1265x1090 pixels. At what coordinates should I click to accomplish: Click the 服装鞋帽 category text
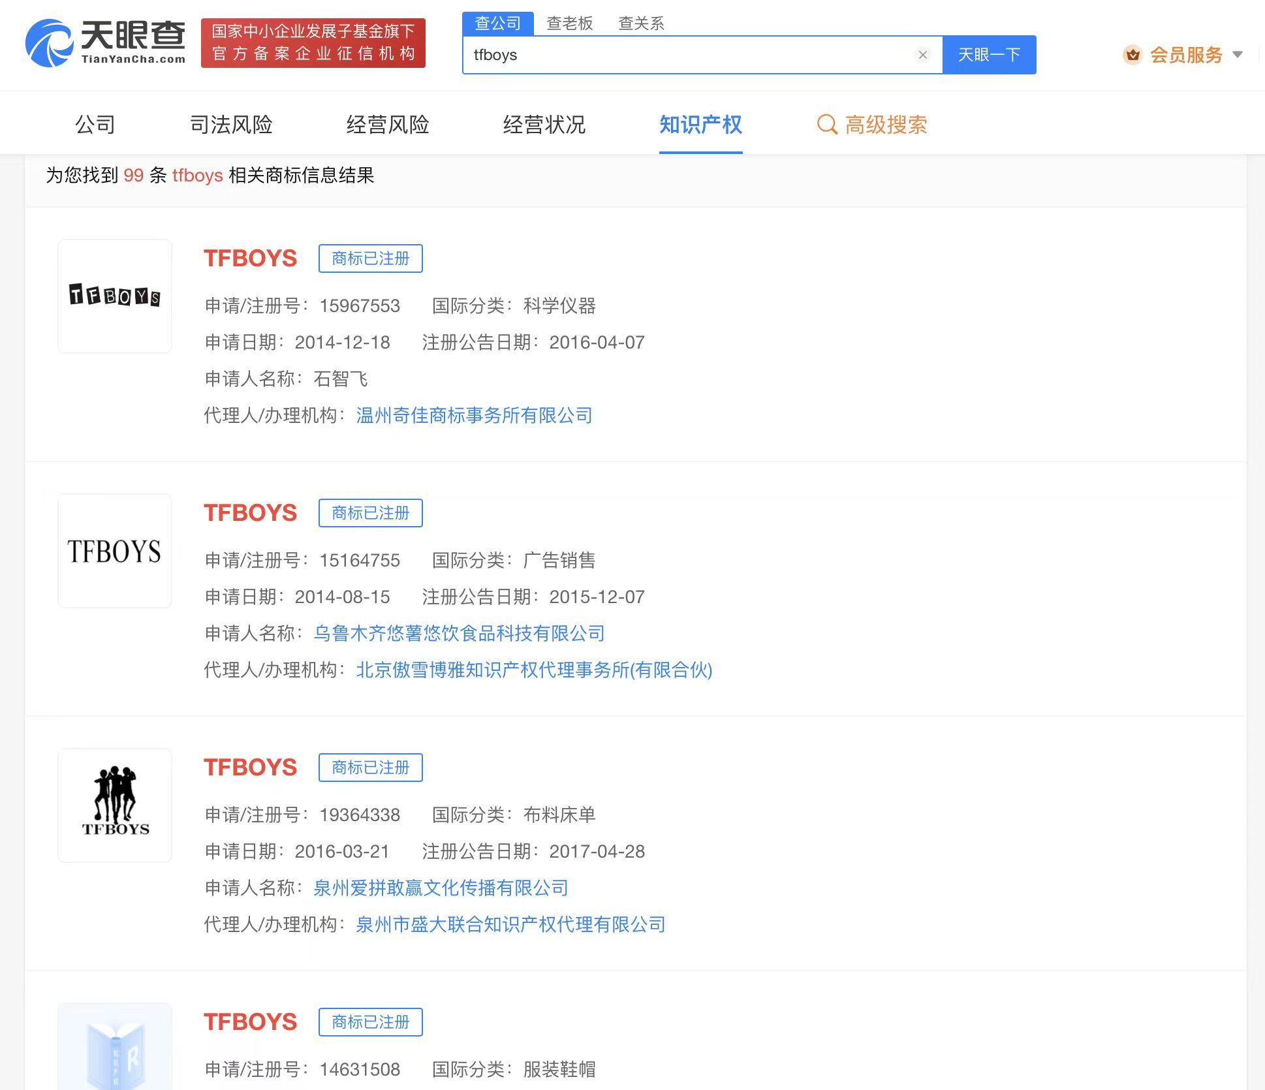coord(559,1069)
